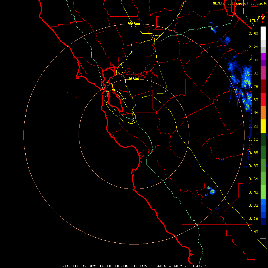Pick the darkest green legend swatch
Viewport: 268px width, 268px height.
pos(263,139)
